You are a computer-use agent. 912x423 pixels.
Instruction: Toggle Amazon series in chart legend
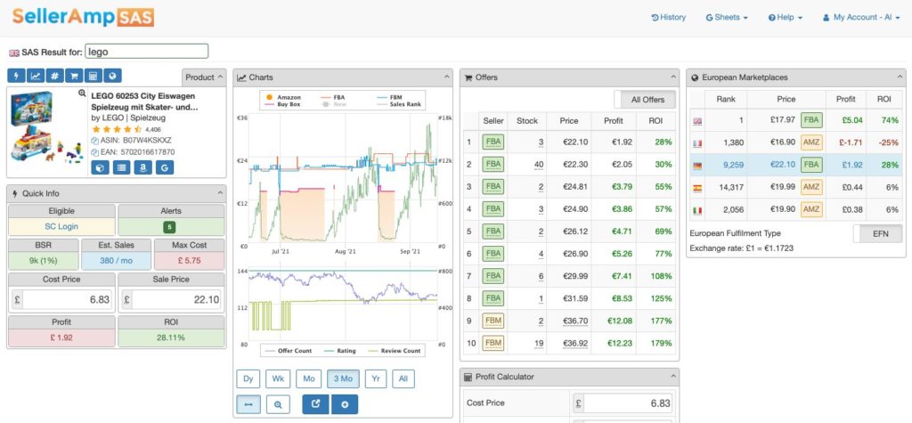click(x=283, y=97)
